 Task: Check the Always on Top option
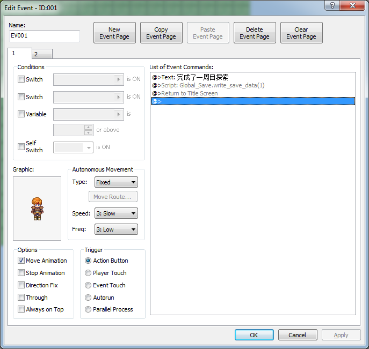click(x=21, y=309)
